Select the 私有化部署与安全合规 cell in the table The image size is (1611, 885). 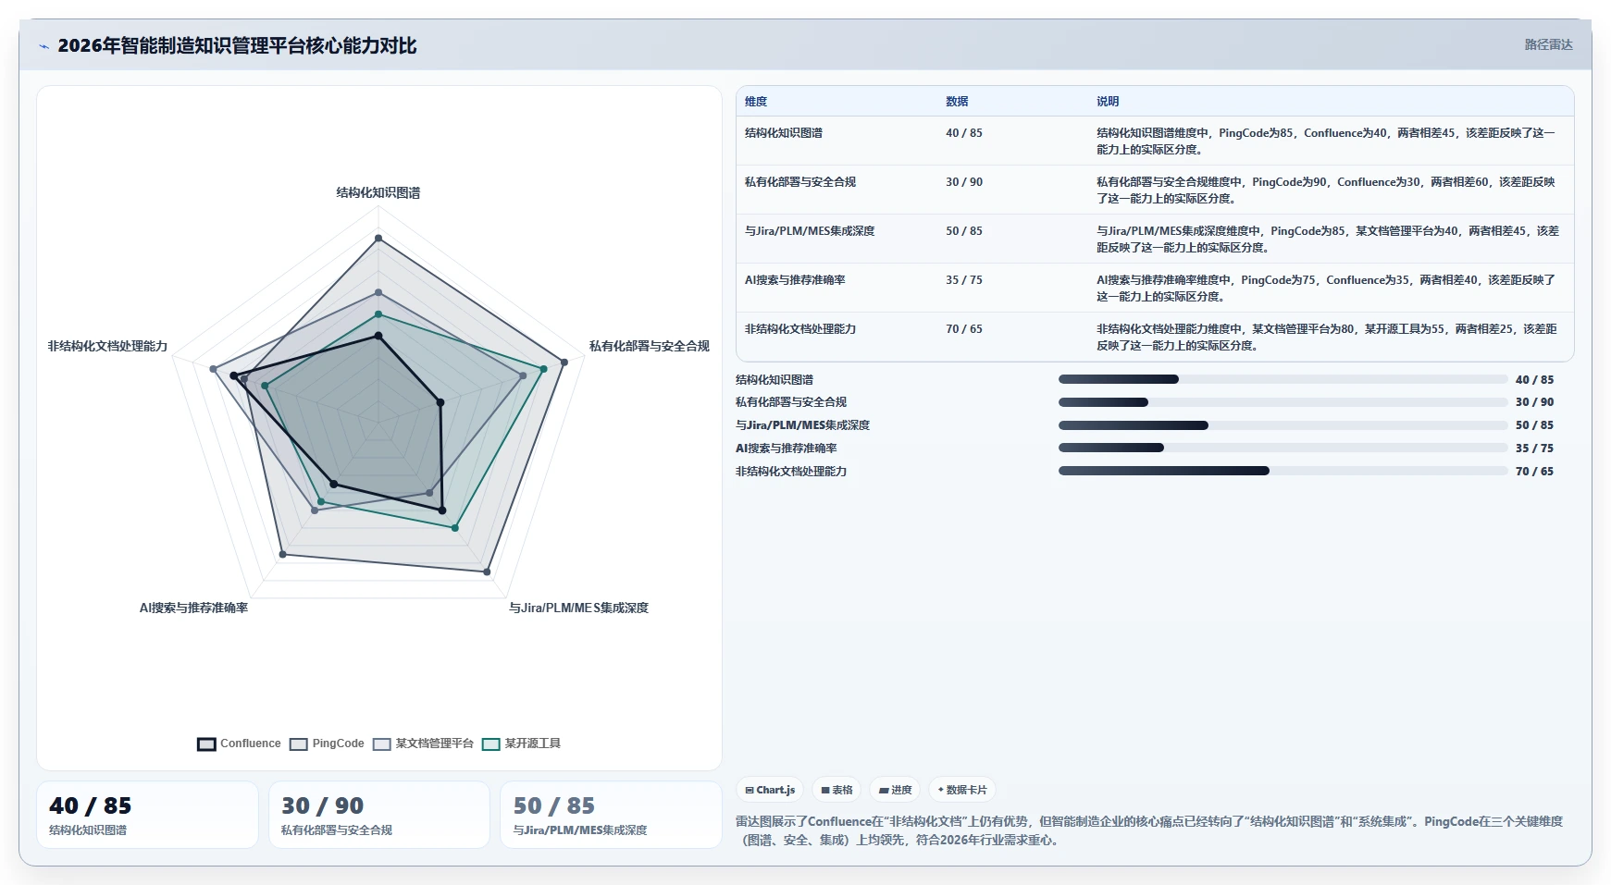(x=800, y=182)
